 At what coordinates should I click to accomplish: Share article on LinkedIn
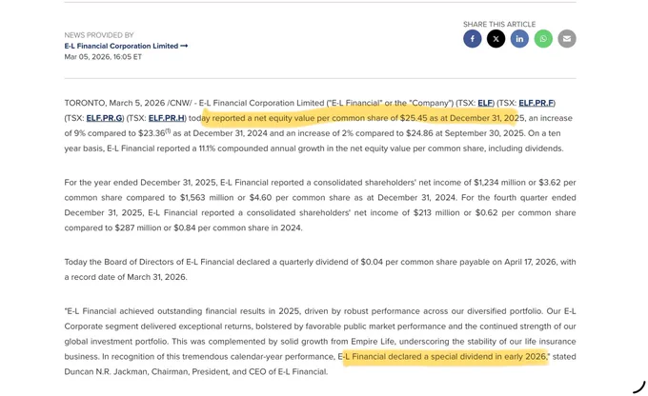[x=519, y=39]
